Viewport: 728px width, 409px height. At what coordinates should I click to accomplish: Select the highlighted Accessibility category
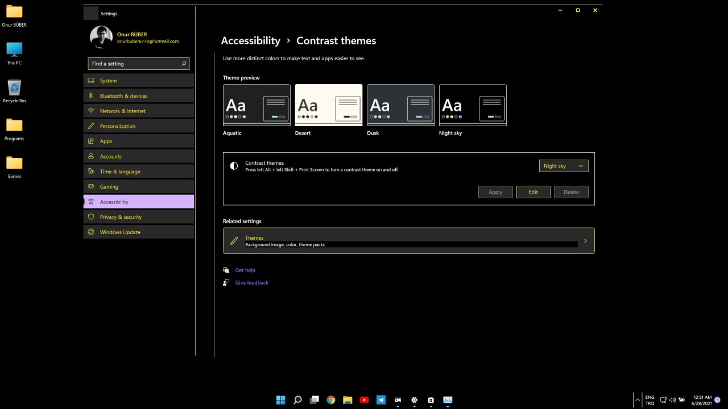pyautogui.click(x=139, y=202)
